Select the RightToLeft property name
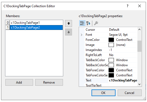 coord(94,55)
